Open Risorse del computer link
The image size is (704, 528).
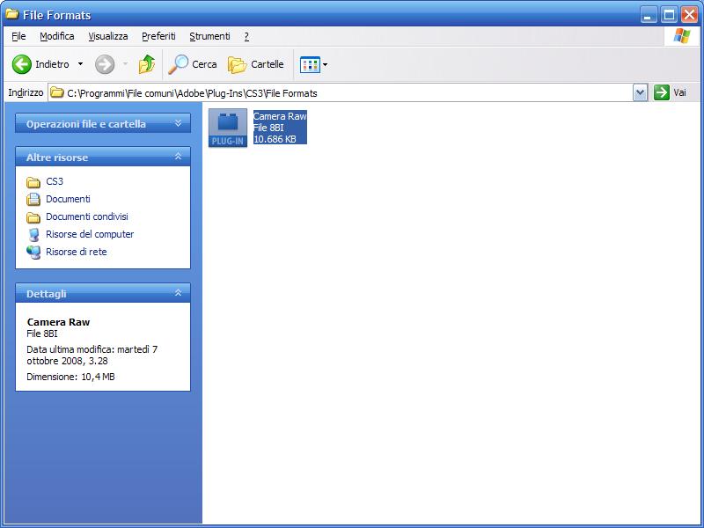[x=90, y=234]
